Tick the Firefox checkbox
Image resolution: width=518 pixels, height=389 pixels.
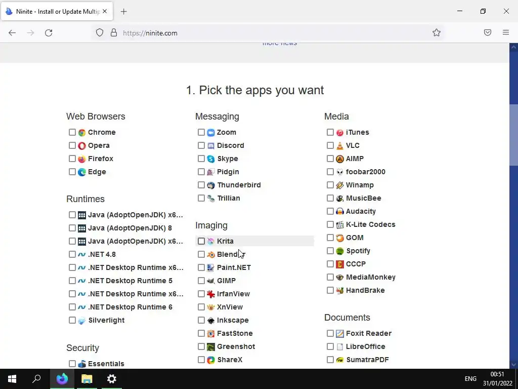click(x=72, y=159)
